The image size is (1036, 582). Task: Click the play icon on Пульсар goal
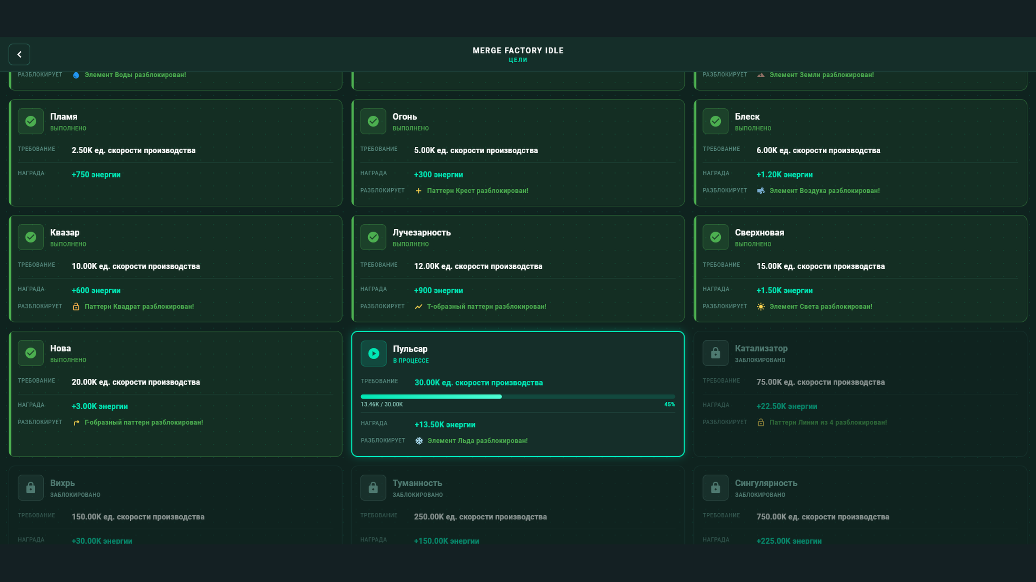373,353
